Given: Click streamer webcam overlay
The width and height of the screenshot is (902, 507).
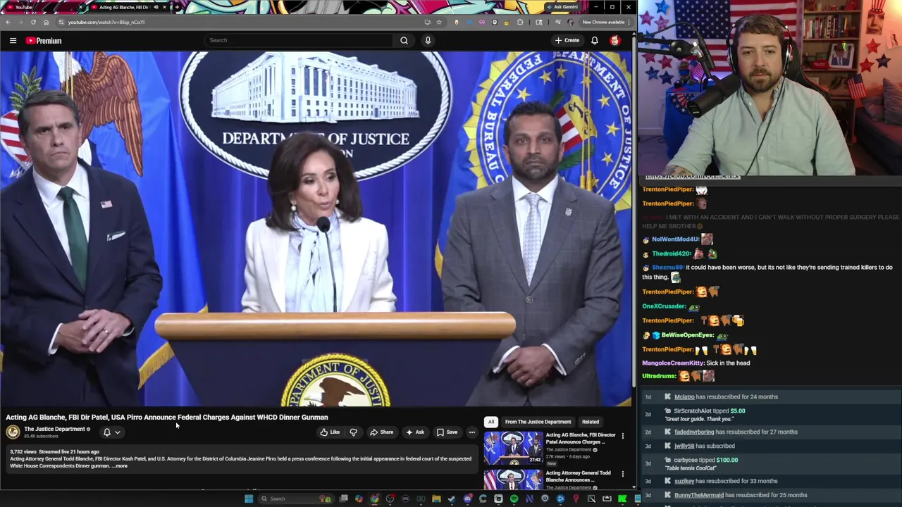Looking at the screenshot, I should [770, 87].
